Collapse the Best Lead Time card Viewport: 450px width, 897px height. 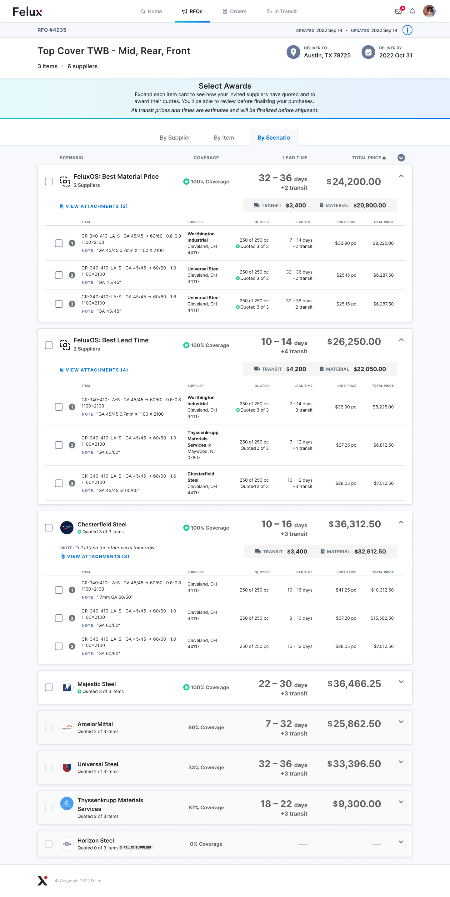coord(401,340)
